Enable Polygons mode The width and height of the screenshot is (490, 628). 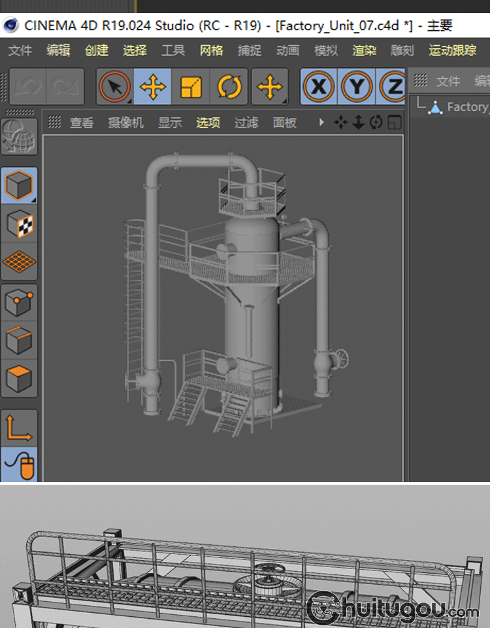tap(19, 378)
